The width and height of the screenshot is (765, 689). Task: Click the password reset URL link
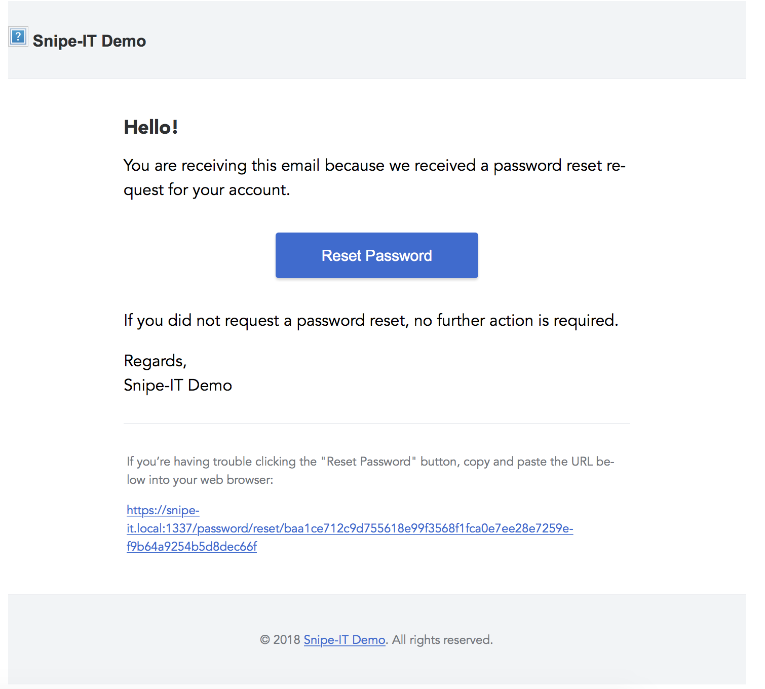[350, 528]
